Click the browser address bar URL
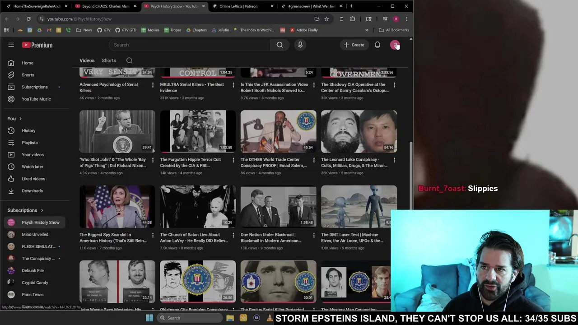The height and width of the screenshot is (325, 578). tap(79, 19)
